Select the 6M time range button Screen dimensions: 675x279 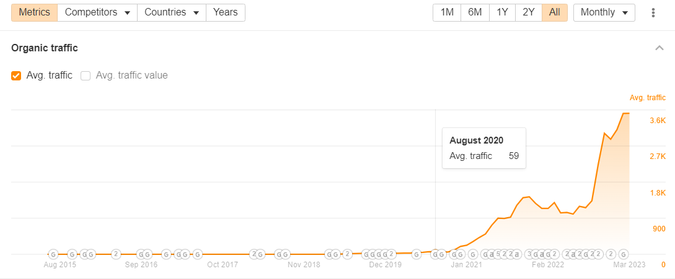[x=475, y=12]
